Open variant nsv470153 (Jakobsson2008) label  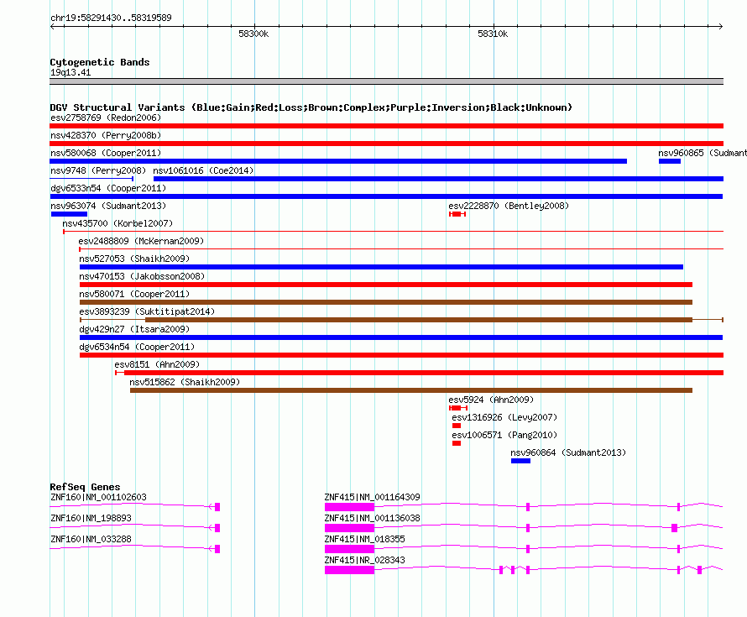point(142,276)
